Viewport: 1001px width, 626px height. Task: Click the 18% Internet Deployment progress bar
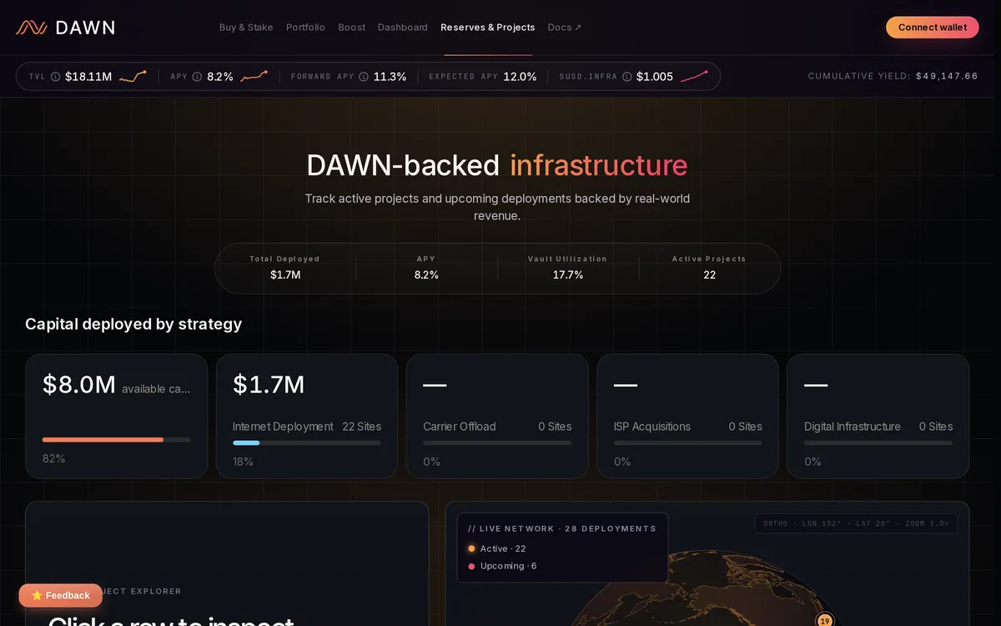click(307, 443)
